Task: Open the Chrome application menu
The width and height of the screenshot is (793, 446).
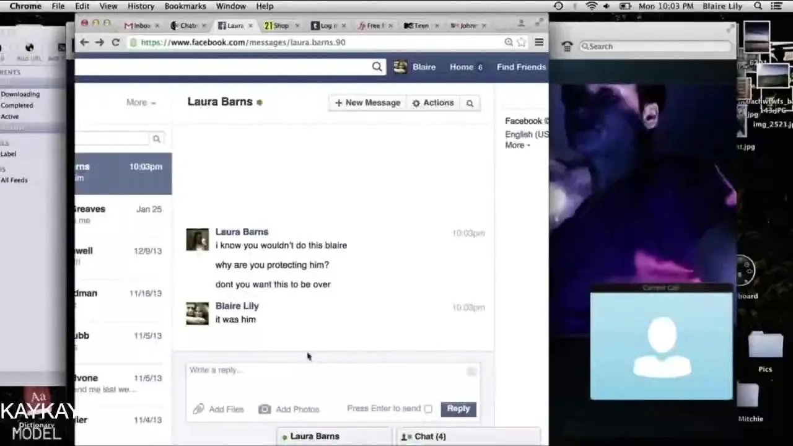Action: point(25,6)
